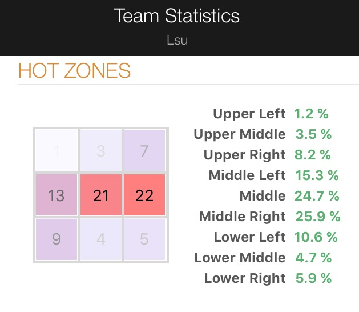Image resolution: width=359 pixels, height=312 pixels.
Task: Select the Upper Left label
Action: [249, 114]
